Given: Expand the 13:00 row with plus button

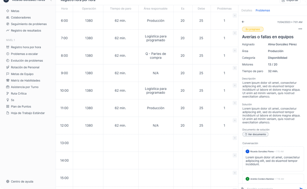Looking at the screenshot, I should point(235,138).
